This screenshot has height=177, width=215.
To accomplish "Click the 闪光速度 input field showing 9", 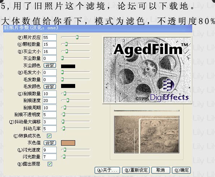I will 50,150.
